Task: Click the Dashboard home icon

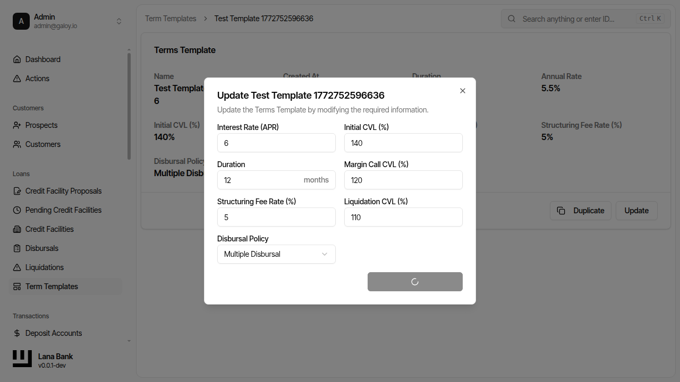Action: click(17, 59)
